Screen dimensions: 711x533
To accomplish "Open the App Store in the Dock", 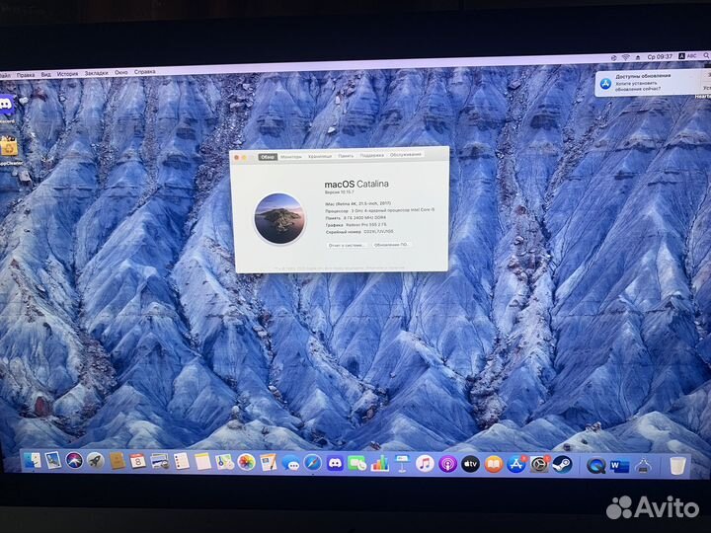I will click(x=516, y=465).
